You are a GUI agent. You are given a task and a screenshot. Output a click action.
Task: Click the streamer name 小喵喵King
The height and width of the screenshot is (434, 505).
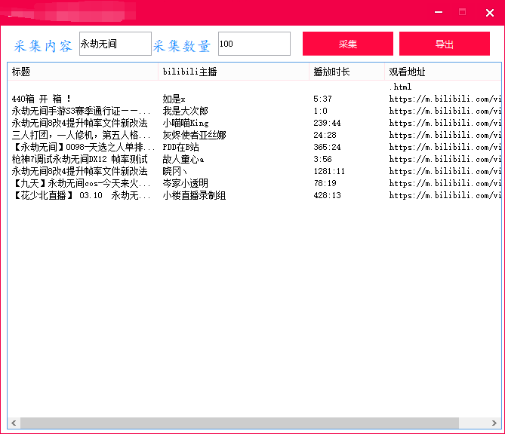tap(186, 123)
